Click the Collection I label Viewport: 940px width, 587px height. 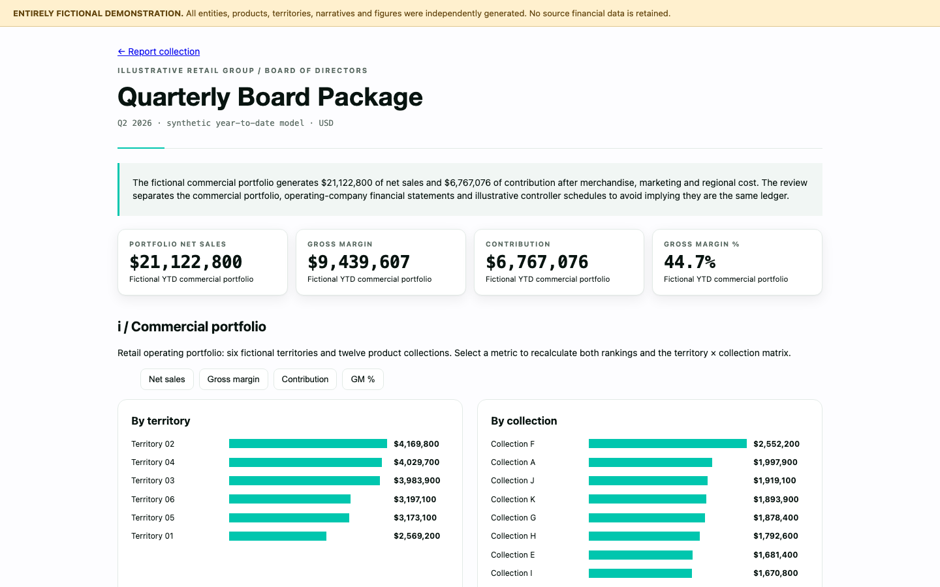(x=512, y=573)
